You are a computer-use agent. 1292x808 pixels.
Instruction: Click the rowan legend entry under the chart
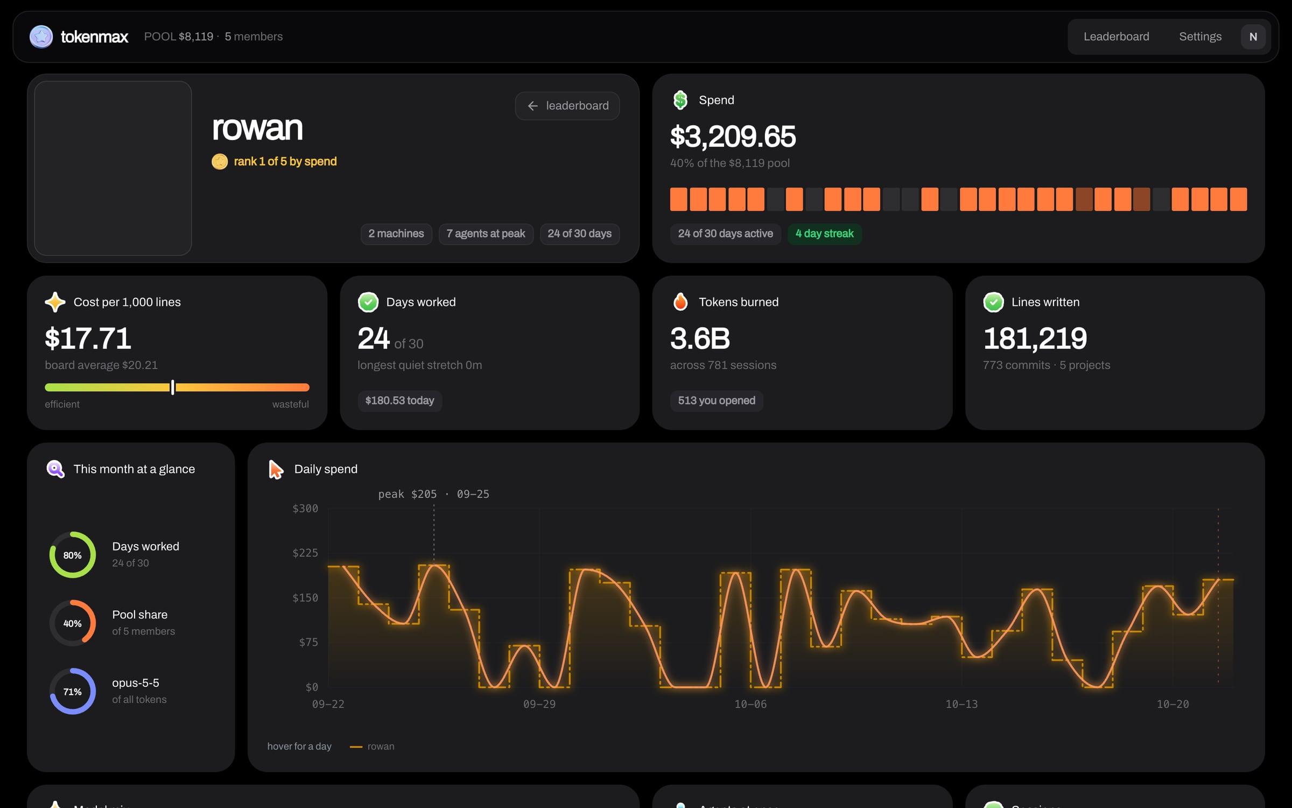coord(372,747)
